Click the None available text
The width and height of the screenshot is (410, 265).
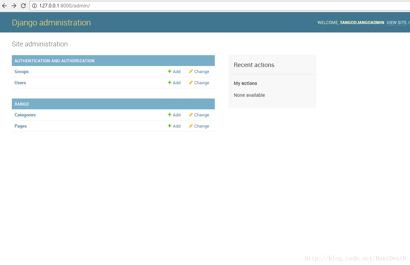(249, 95)
